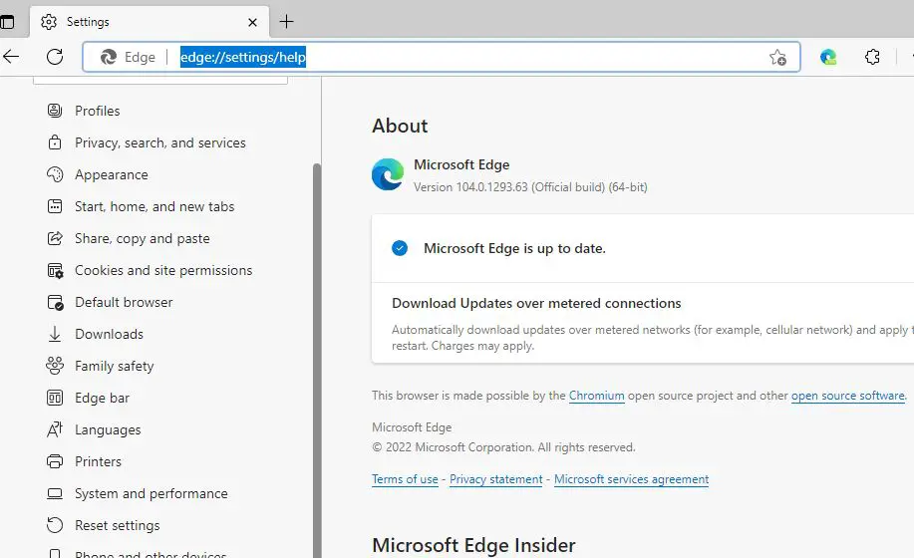The height and width of the screenshot is (558, 914).
Task: Open the Extensions puzzle icon
Action: pyautogui.click(x=872, y=57)
